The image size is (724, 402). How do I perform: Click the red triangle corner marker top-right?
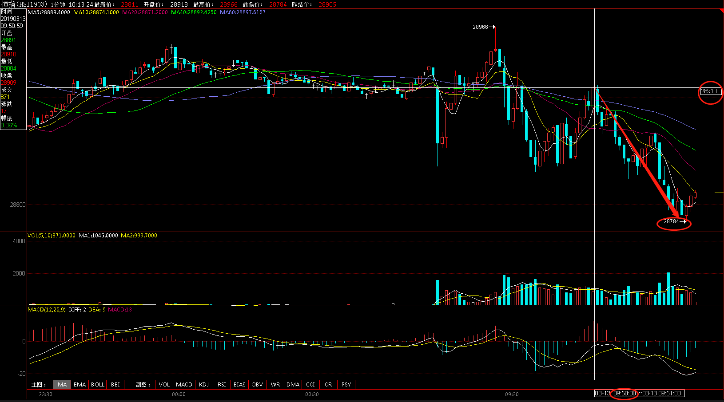722,11
